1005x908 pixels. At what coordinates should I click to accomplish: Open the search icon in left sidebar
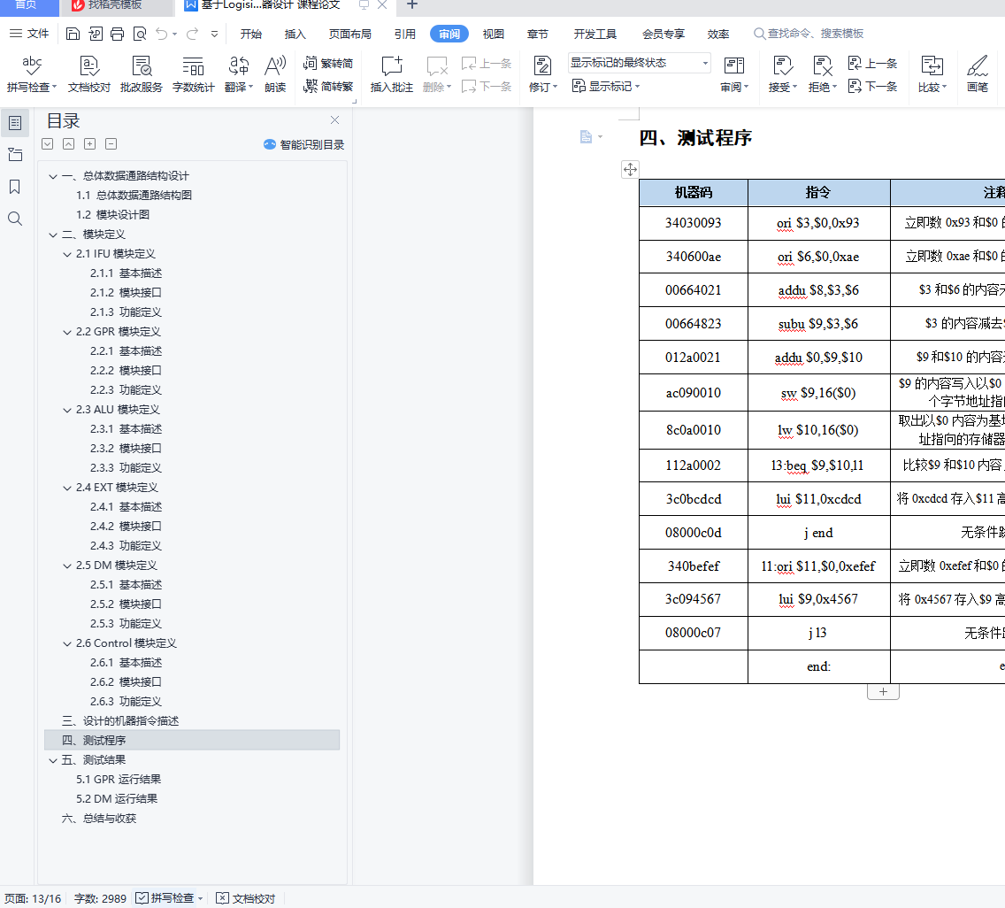pos(15,219)
